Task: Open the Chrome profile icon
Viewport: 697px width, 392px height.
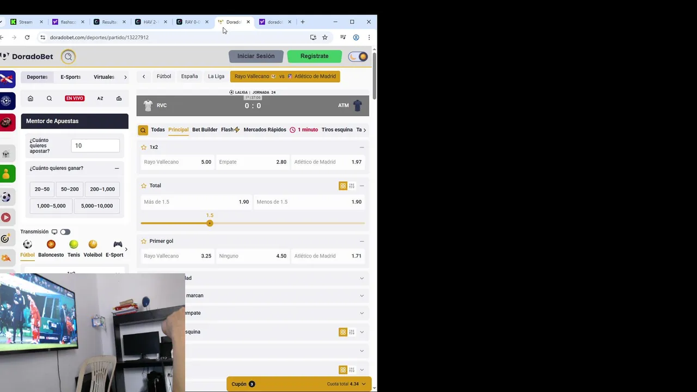Action: (x=356, y=38)
